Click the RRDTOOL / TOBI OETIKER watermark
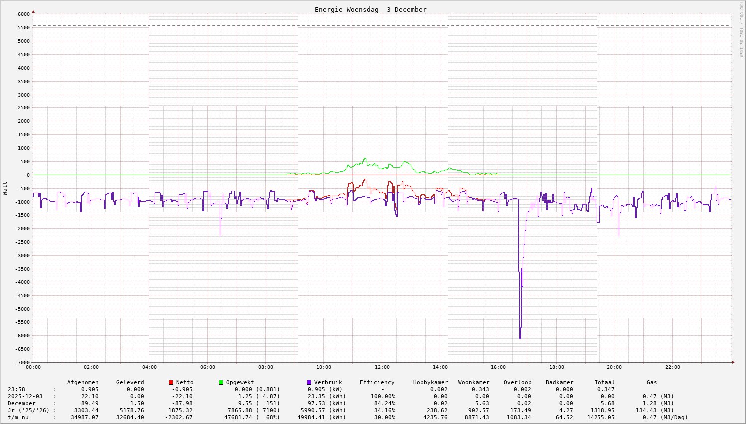746x424 pixels. coord(741,29)
